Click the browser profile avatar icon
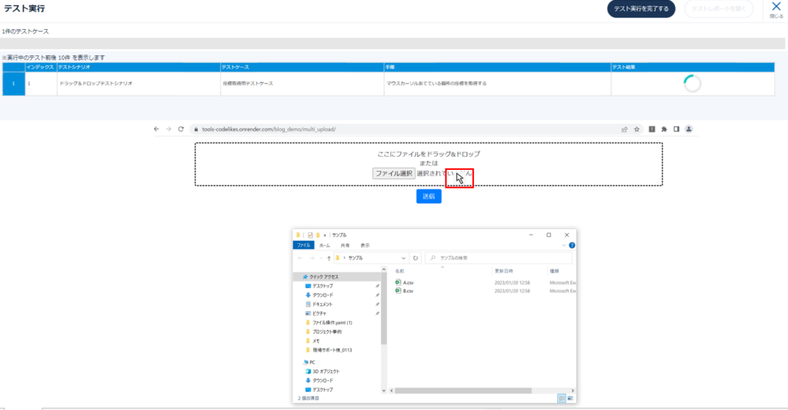788x410 pixels. (x=689, y=129)
